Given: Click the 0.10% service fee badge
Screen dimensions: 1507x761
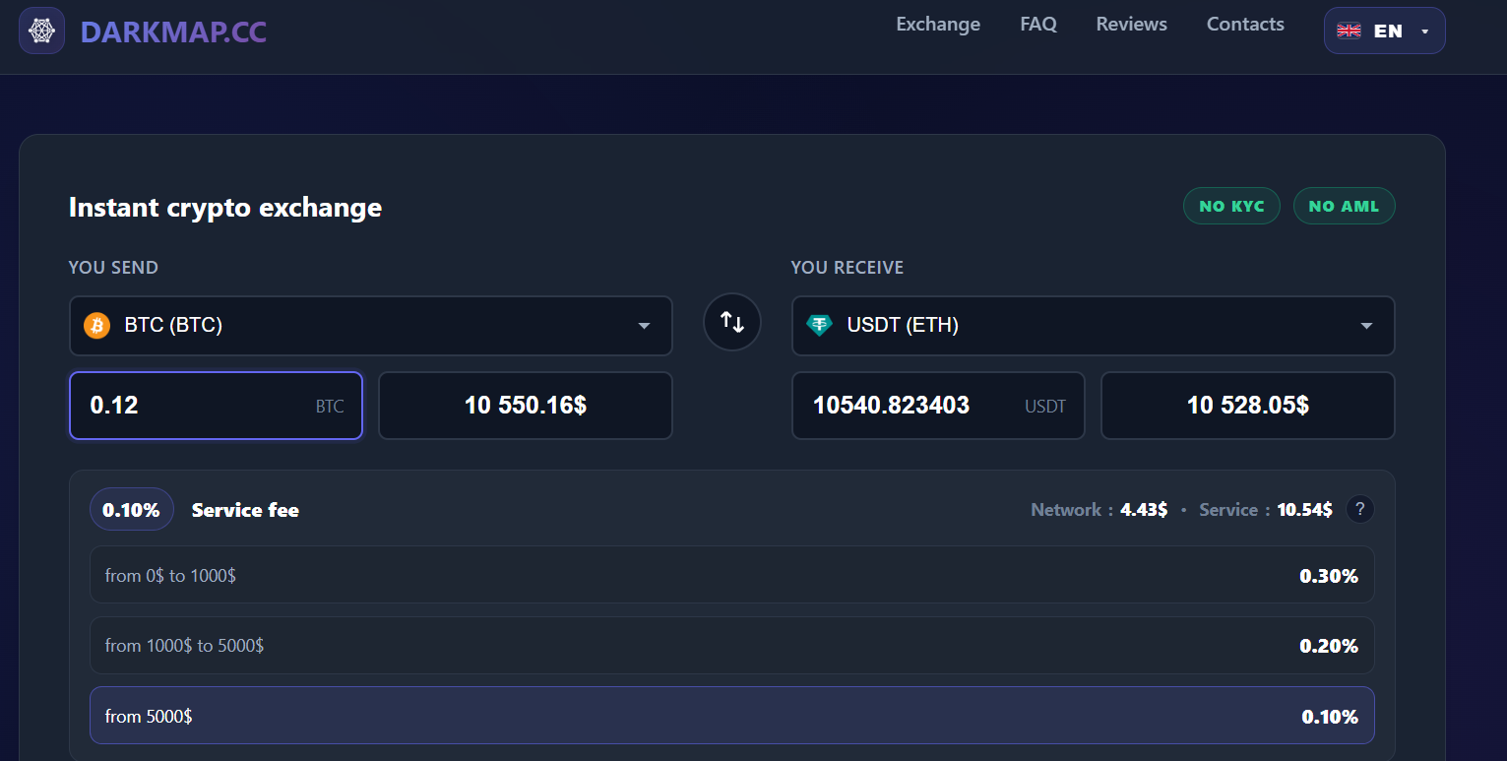Looking at the screenshot, I should [x=131, y=509].
